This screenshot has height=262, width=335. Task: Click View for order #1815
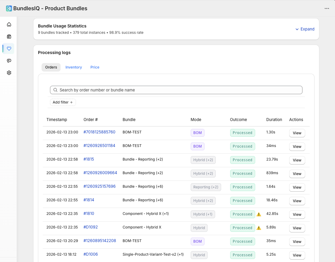click(297, 160)
